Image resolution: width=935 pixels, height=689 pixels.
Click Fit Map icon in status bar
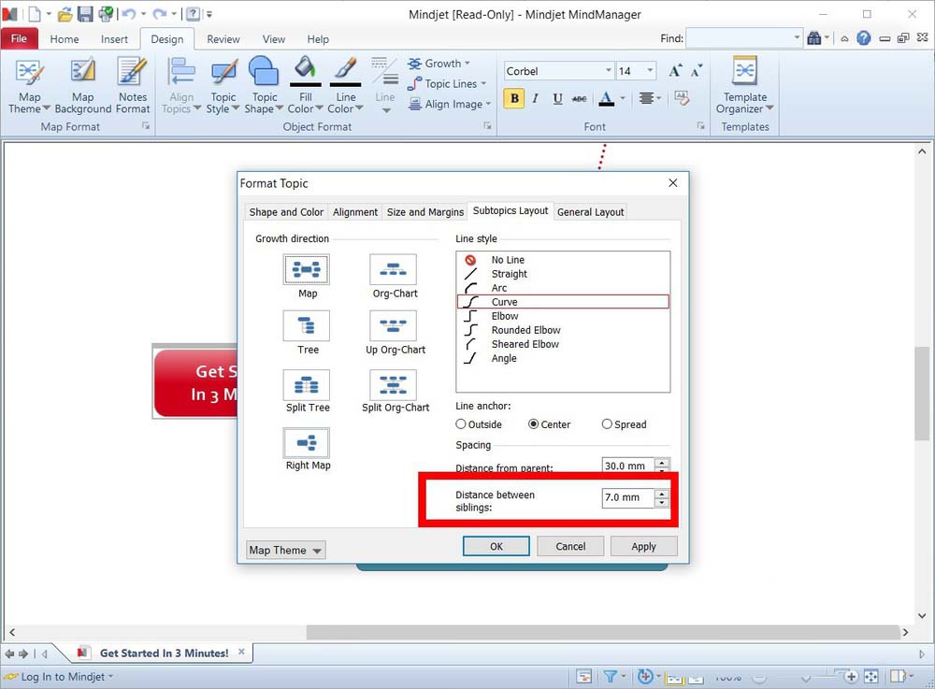coord(871,677)
